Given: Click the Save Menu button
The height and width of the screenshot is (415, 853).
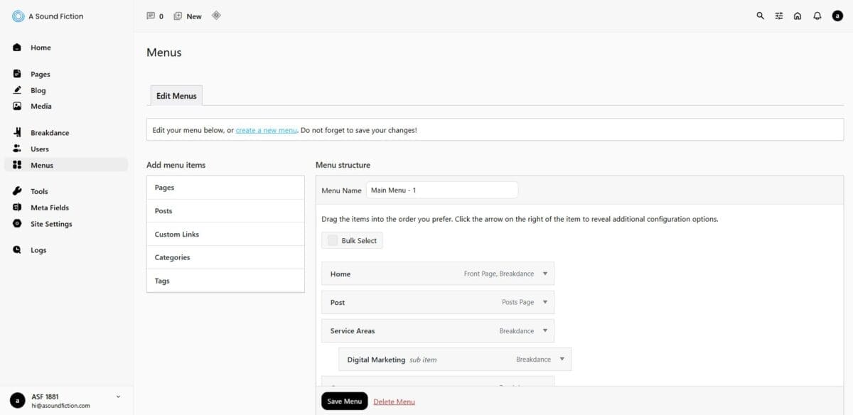Looking at the screenshot, I should pyautogui.click(x=344, y=401).
